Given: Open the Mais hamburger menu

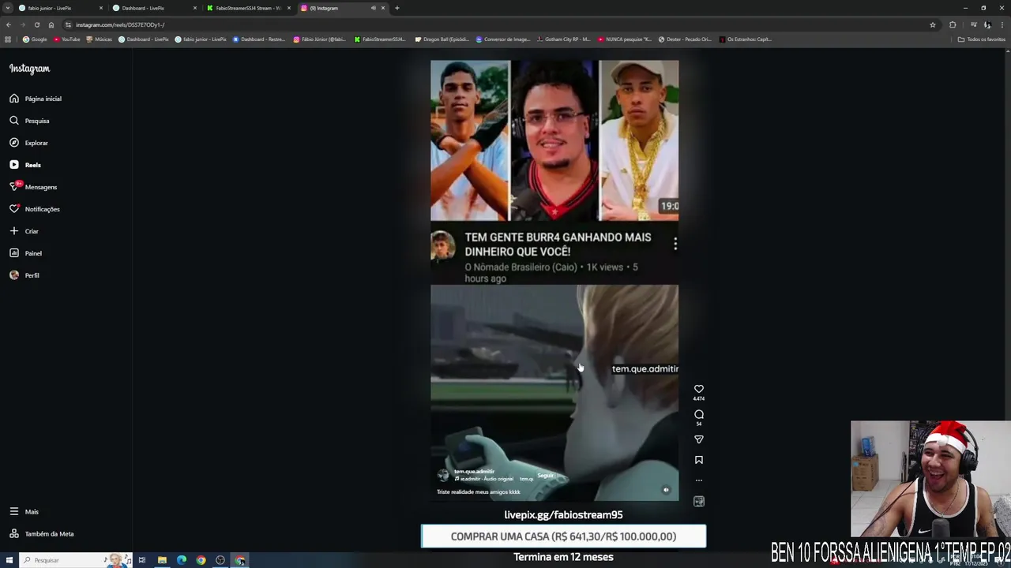Looking at the screenshot, I should [24, 511].
